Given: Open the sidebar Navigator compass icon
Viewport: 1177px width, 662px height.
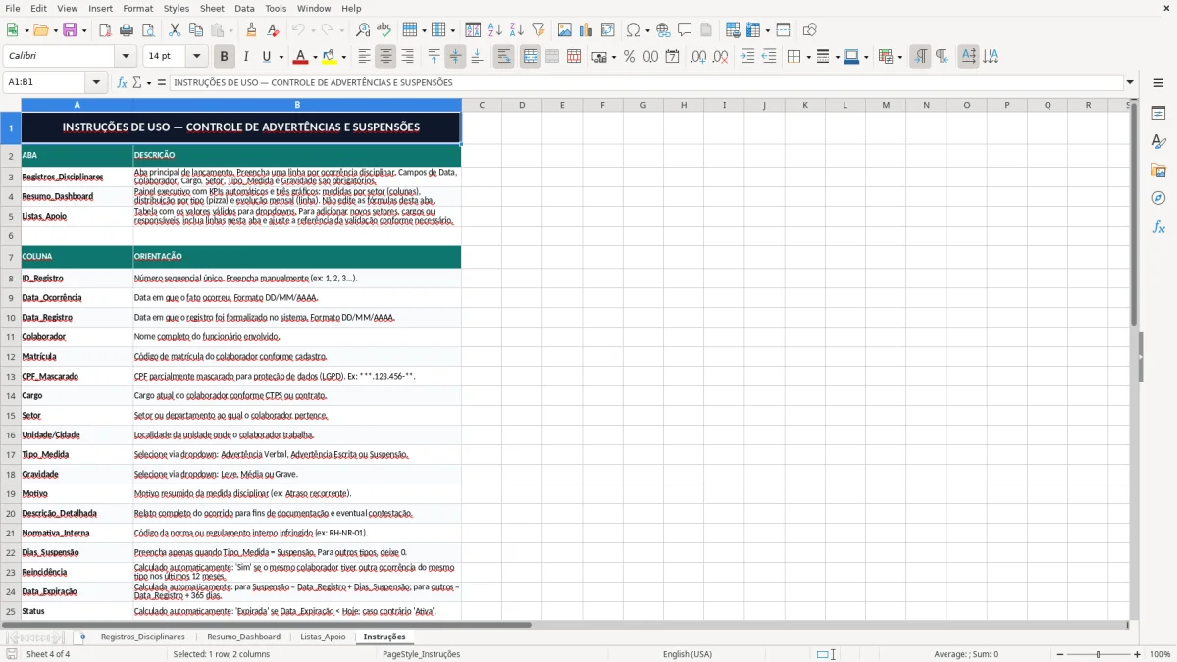Looking at the screenshot, I should pyautogui.click(x=1158, y=198).
